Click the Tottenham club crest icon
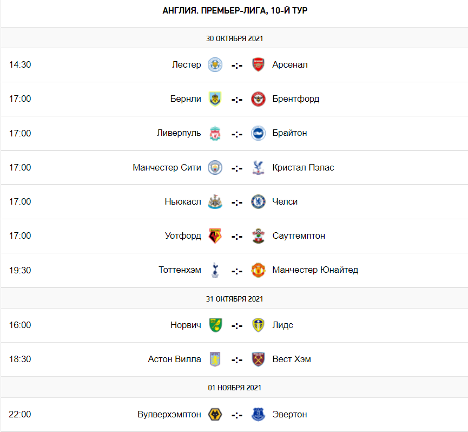The image size is (468, 432). pos(215,270)
